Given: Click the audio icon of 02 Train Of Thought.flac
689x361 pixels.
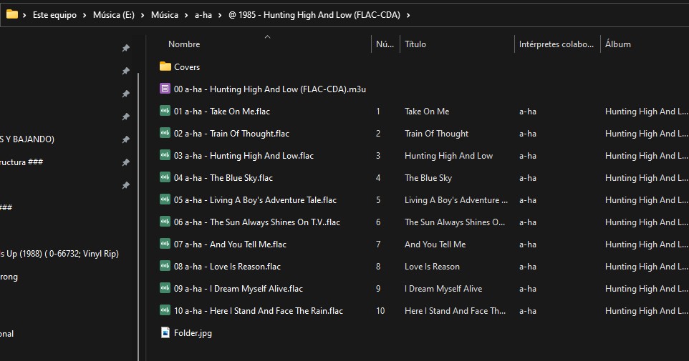Looking at the screenshot, I should [x=165, y=133].
